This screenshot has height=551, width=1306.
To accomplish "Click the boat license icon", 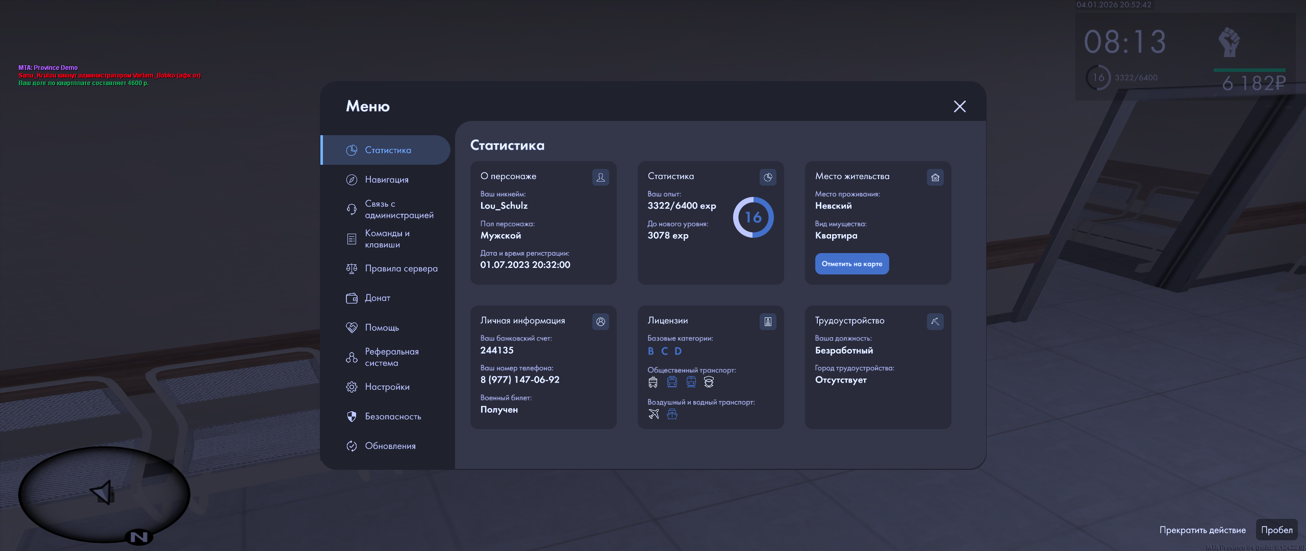I will (x=672, y=414).
